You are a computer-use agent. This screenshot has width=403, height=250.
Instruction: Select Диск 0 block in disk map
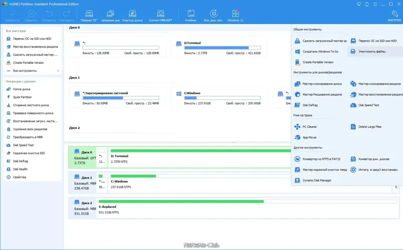(82, 157)
